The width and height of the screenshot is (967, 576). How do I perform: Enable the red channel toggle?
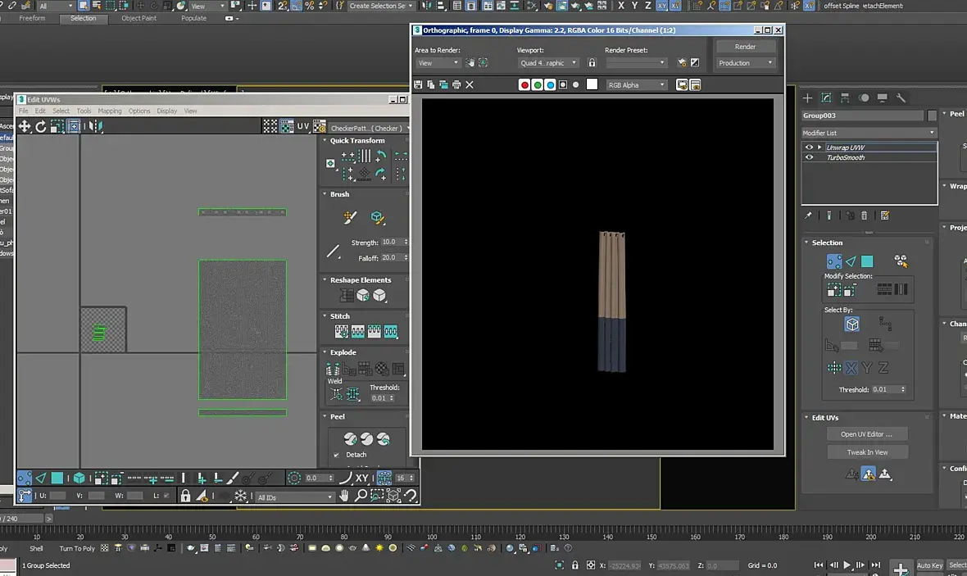[524, 84]
